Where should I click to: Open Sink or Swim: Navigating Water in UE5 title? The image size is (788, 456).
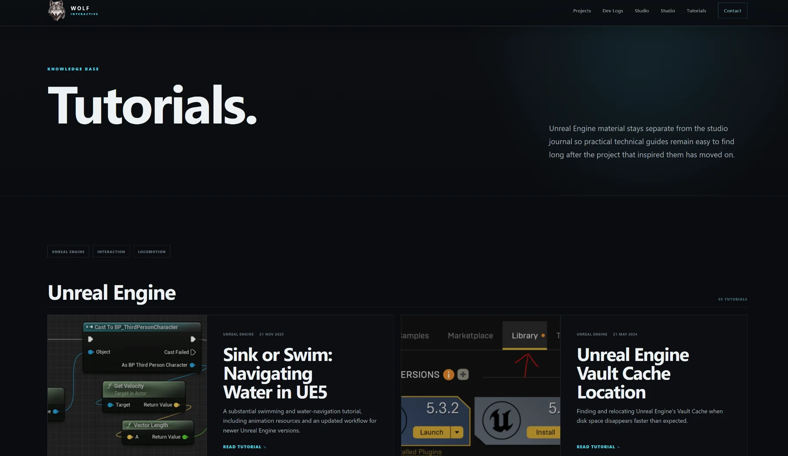tap(278, 373)
